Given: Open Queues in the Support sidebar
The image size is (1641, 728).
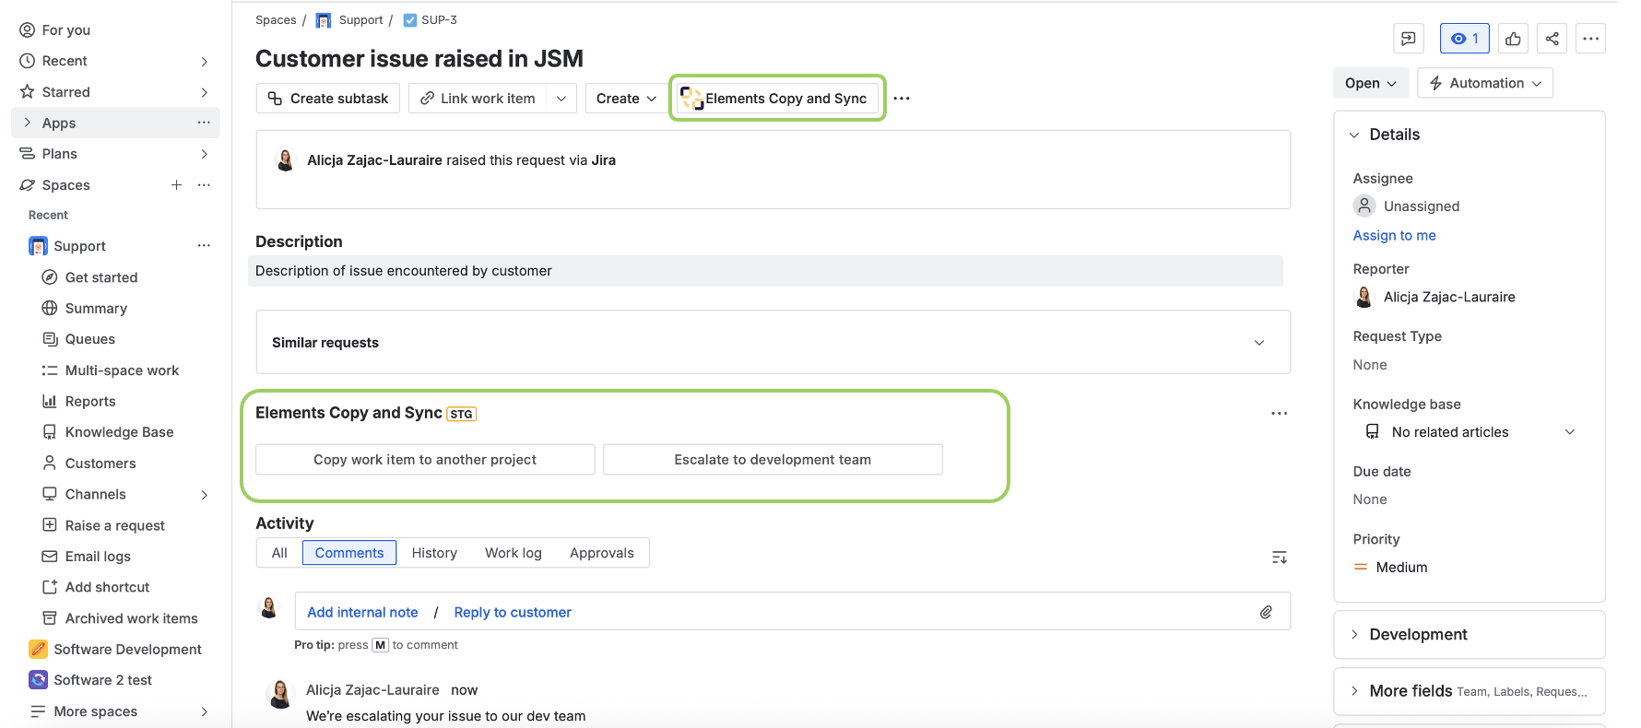Looking at the screenshot, I should [89, 339].
